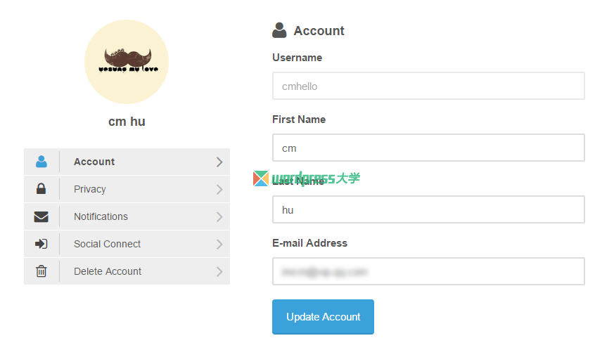Screen dimensions: 614x357
Task: Click the mustache profile avatar image
Action: pyautogui.click(x=127, y=62)
